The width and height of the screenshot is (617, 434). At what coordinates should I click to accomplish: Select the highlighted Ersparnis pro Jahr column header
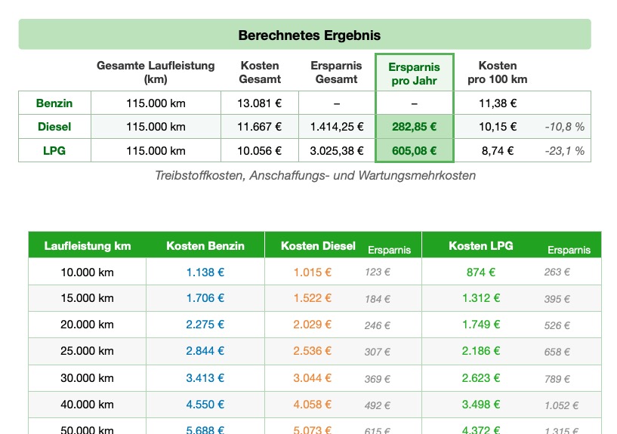click(415, 72)
